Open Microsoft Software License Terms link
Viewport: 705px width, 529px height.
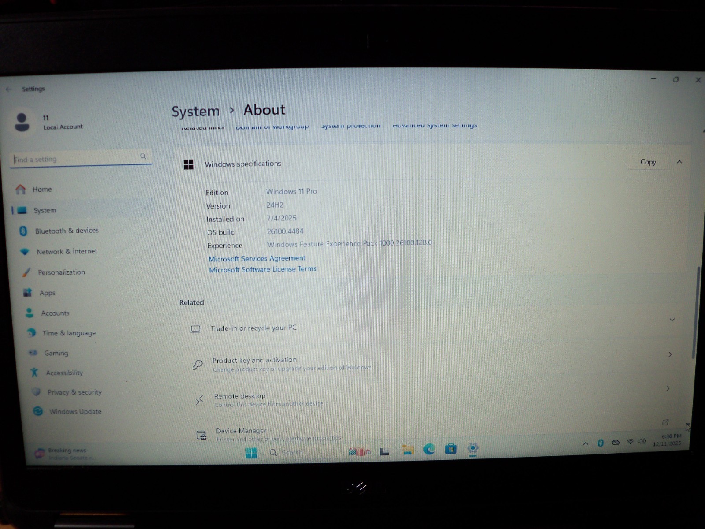(x=263, y=269)
